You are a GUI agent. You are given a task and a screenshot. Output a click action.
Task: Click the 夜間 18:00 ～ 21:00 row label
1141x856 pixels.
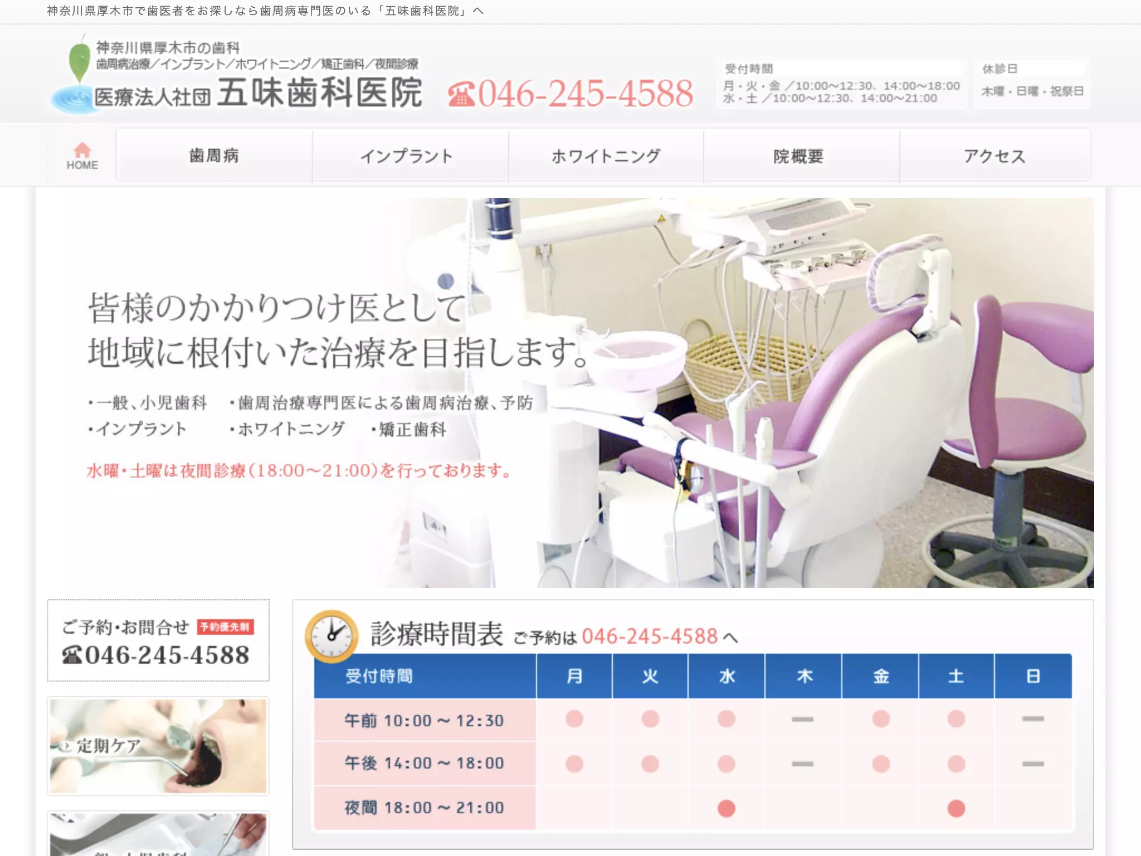click(425, 808)
